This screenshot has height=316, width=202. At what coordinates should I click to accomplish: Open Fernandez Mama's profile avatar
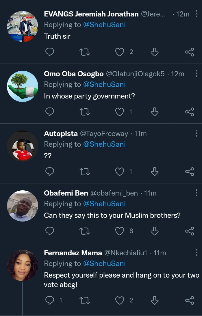23,265
